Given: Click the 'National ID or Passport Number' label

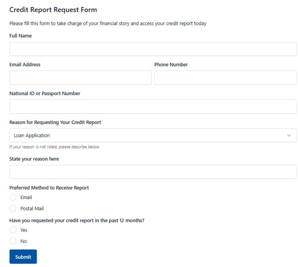Looking at the screenshot, I should point(45,94).
